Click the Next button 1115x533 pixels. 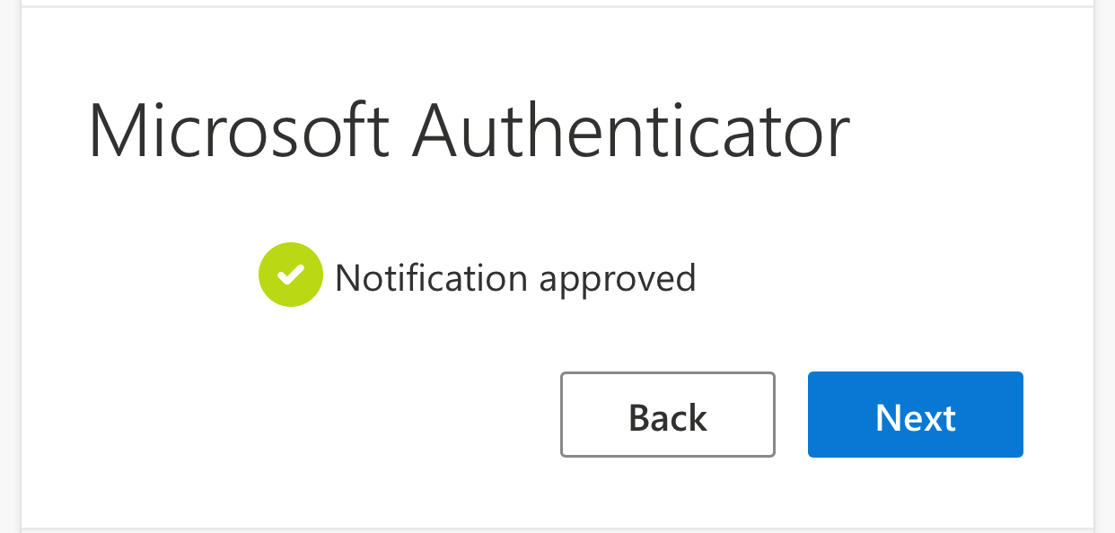coord(915,415)
